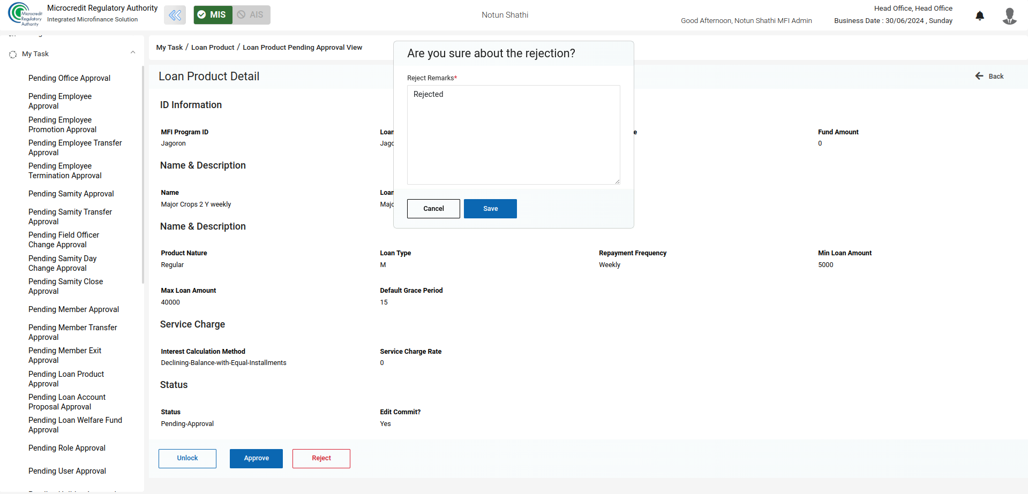Go to Loan Product breadcrumb link
1028x494 pixels.
click(x=213, y=48)
